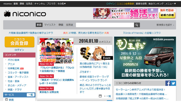Click 動画 under the サービス section
The width and height of the screenshot is (181, 102).
pyautogui.click(x=11, y=100)
